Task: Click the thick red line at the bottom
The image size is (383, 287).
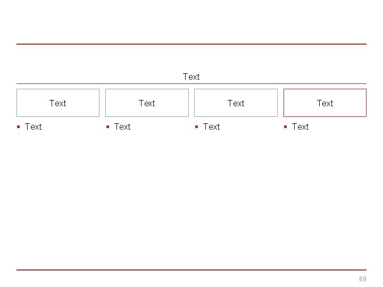Action: tap(191, 270)
